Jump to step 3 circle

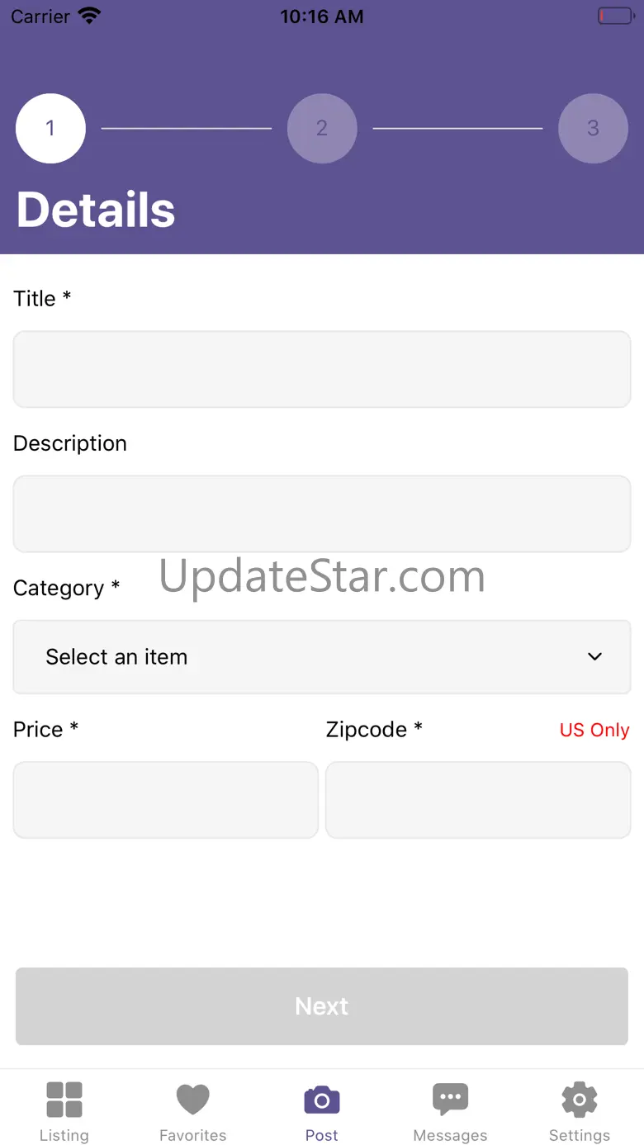(x=593, y=128)
